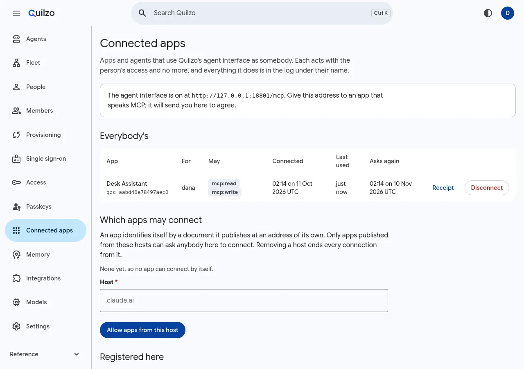Click the mcp:write permission tag

pos(225,192)
